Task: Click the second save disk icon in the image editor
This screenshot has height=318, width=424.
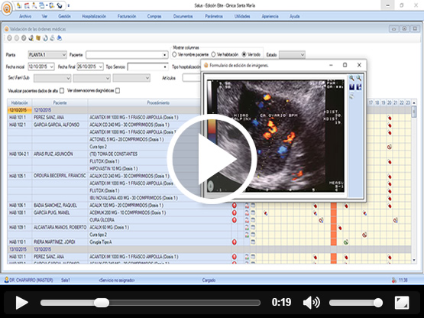Action: point(359,87)
